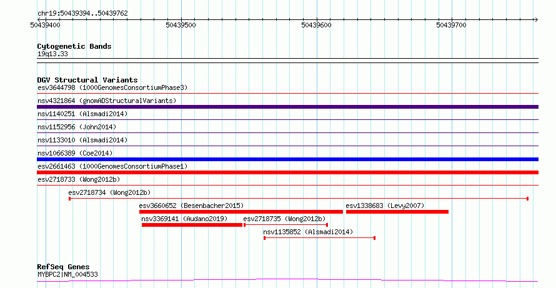Select the thin nsv1135852 variant line
This screenshot has height=288, width=556.
[319, 238]
